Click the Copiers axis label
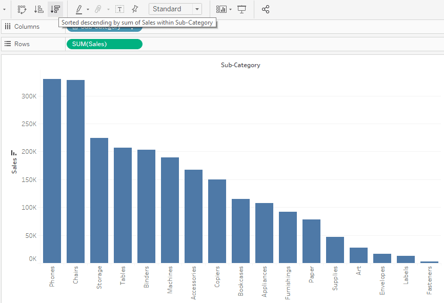 (x=217, y=276)
